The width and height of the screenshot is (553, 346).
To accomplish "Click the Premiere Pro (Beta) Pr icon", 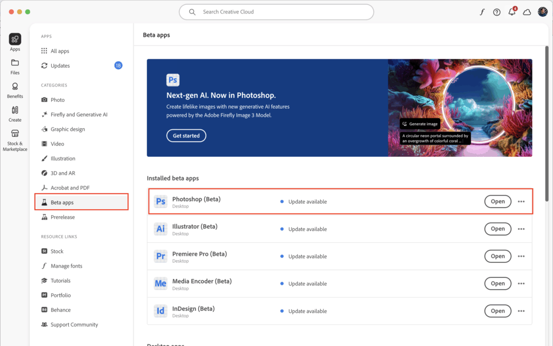I will click(160, 256).
